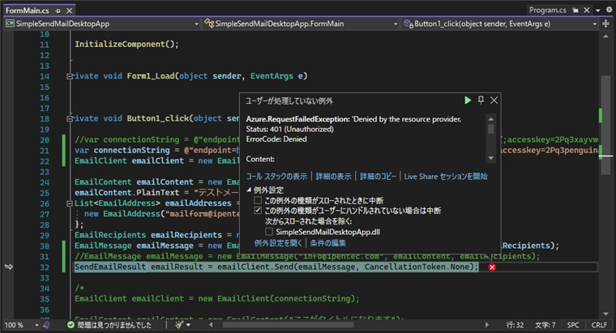Open the active document list dropdown arrow
Screen dimensions: 616x333
click(598, 11)
